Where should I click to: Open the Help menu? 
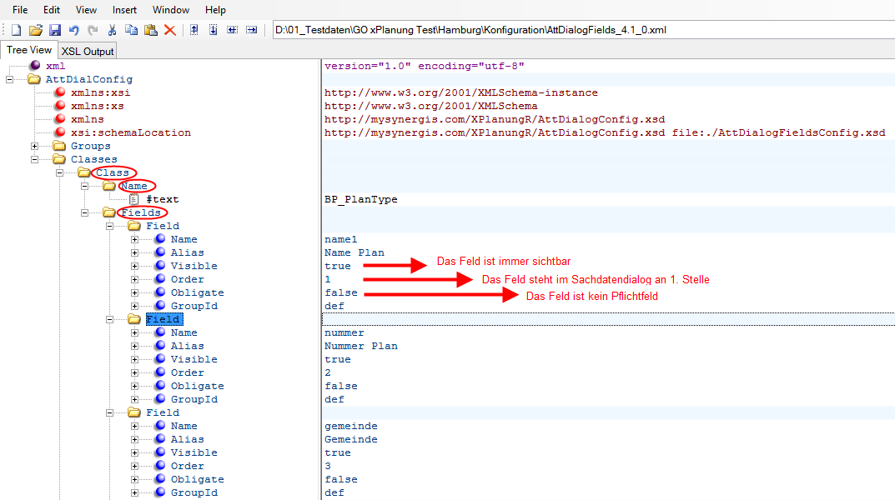click(x=215, y=9)
